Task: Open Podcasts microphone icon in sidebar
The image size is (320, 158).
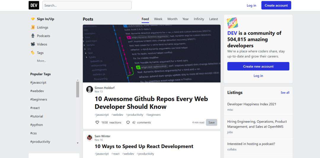Action: (33, 36)
